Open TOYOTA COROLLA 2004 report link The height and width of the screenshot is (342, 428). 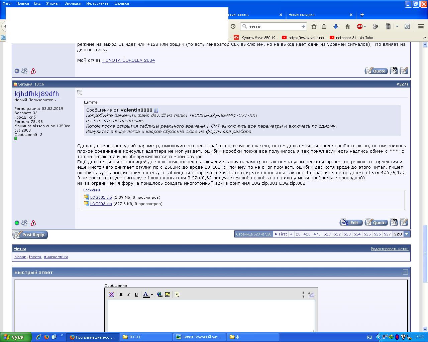tap(128, 60)
